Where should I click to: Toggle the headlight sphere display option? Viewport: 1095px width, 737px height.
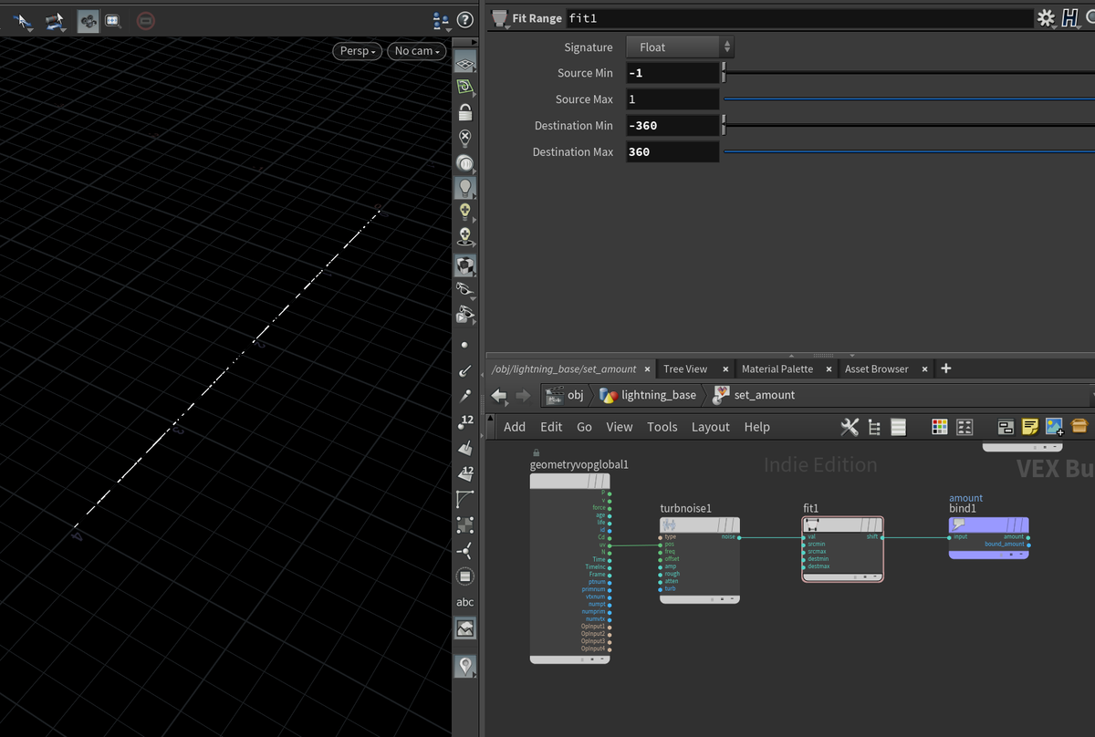coord(465,164)
